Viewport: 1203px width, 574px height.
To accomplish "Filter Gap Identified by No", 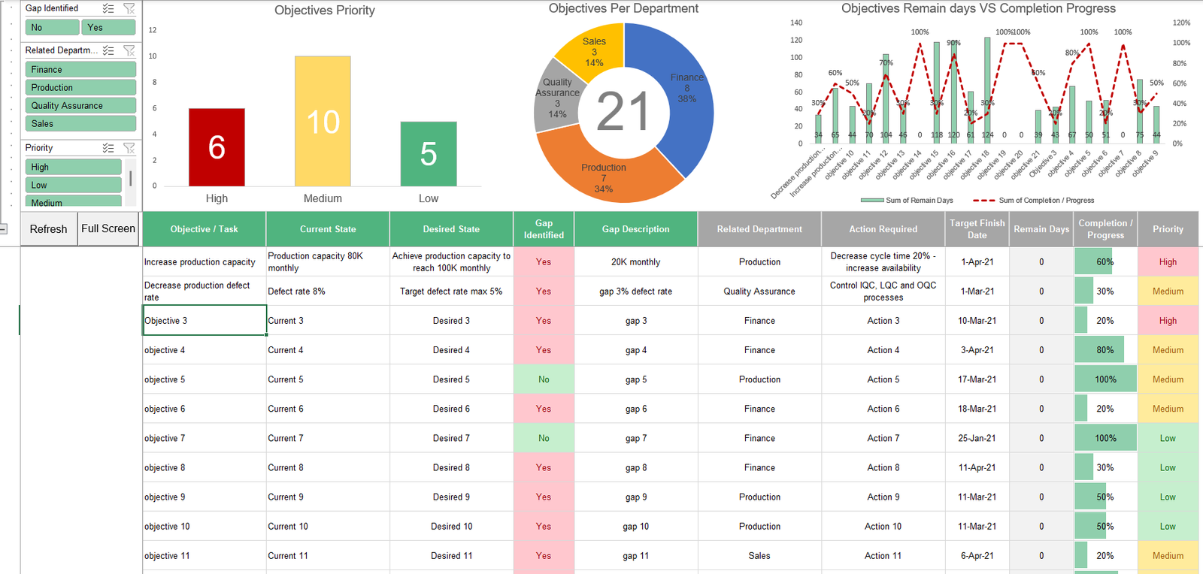I will (x=52, y=28).
